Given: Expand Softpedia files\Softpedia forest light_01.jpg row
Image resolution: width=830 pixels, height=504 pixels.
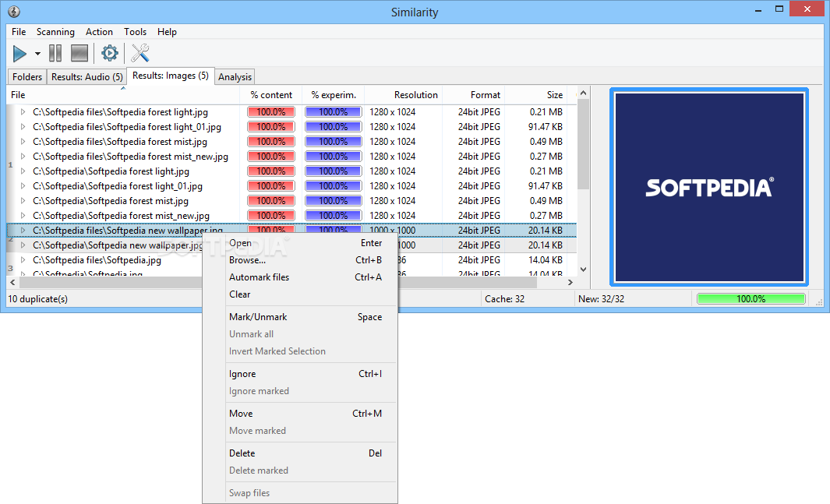Looking at the screenshot, I should pyautogui.click(x=23, y=127).
